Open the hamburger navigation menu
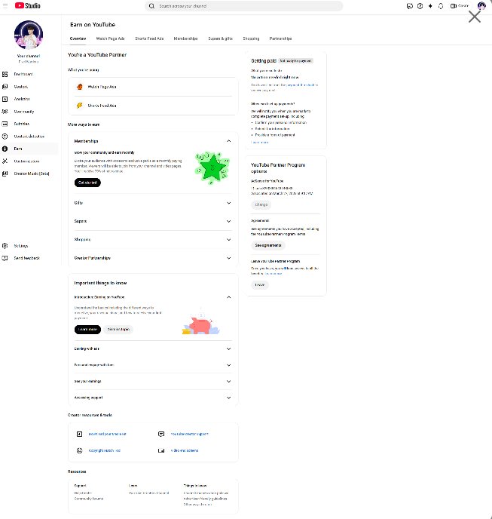This screenshot has width=492, height=519. click(5, 5)
